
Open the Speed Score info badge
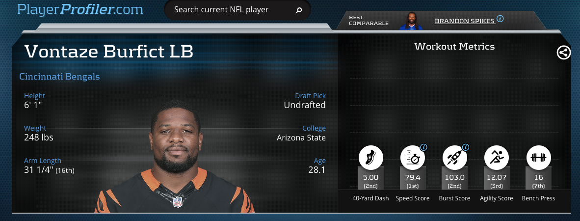424,147
